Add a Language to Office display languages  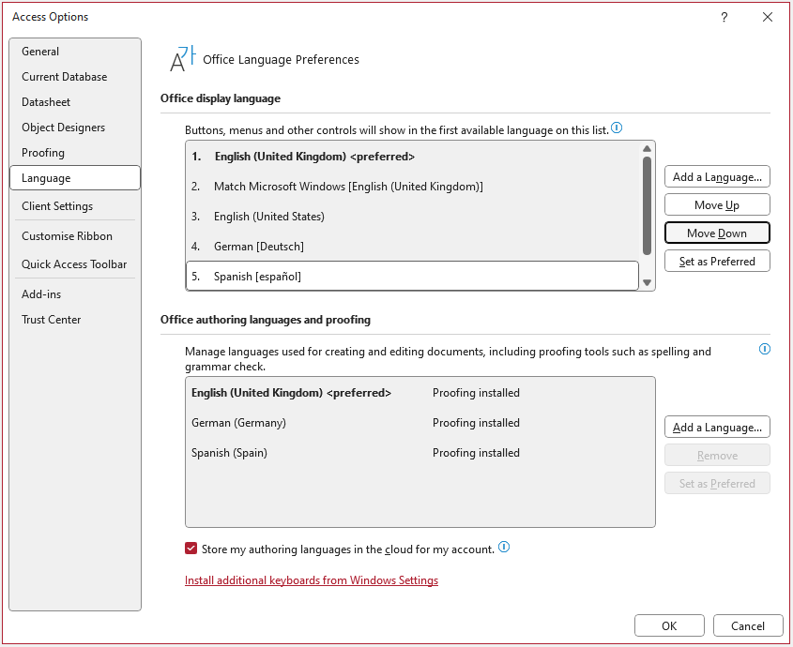tap(717, 176)
